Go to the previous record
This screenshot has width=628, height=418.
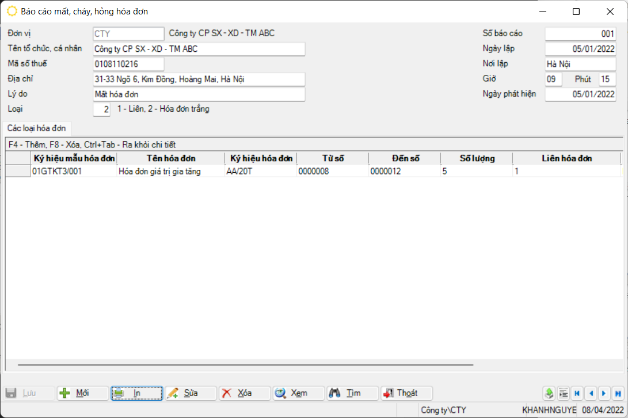(x=591, y=393)
